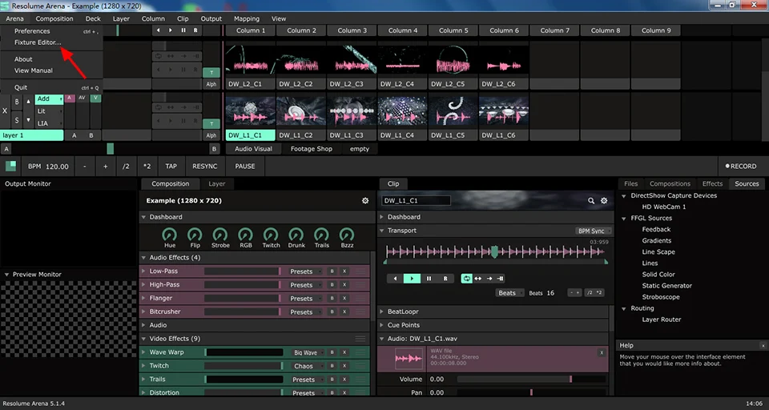Open the Composition menu
The image size is (769, 410).
point(54,18)
